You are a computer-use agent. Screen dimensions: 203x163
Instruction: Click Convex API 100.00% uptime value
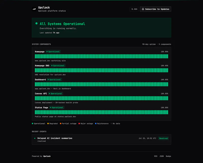164,93
